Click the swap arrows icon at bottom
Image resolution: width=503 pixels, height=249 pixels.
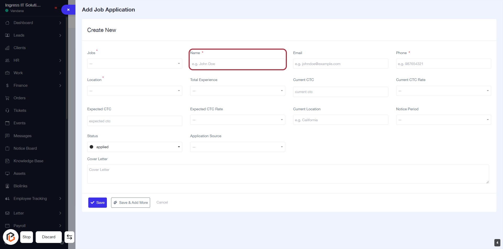pos(69,237)
